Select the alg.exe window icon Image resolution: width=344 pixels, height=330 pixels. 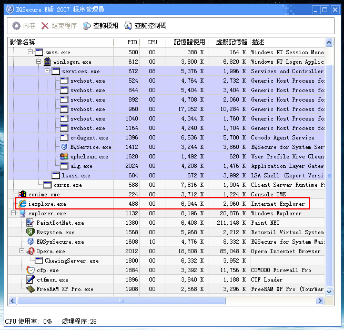pos(64,166)
